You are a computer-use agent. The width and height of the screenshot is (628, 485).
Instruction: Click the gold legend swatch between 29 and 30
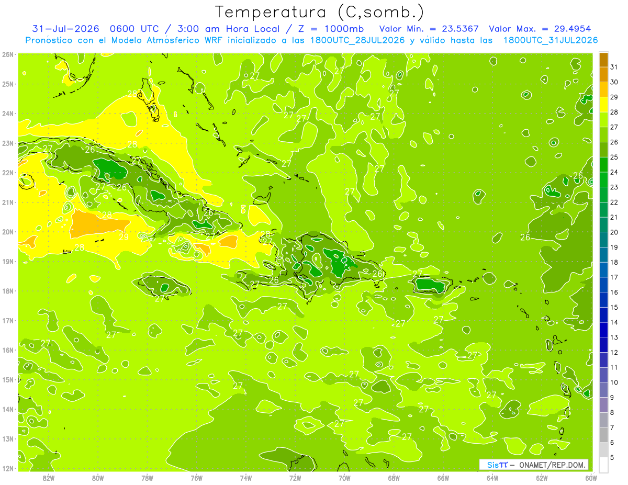[603, 89]
